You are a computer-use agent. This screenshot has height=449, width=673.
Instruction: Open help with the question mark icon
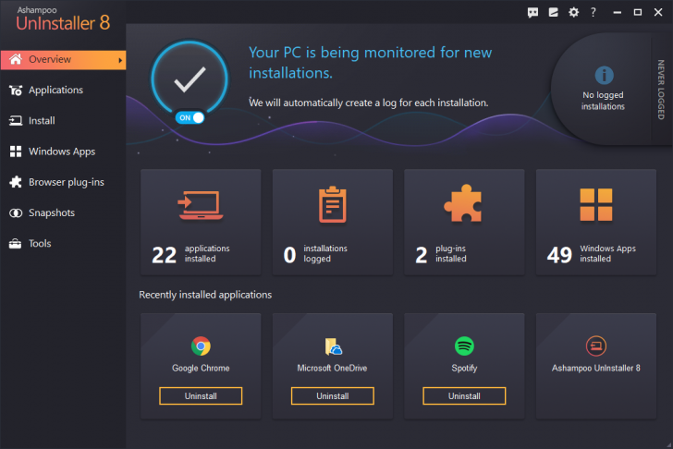[x=593, y=12]
